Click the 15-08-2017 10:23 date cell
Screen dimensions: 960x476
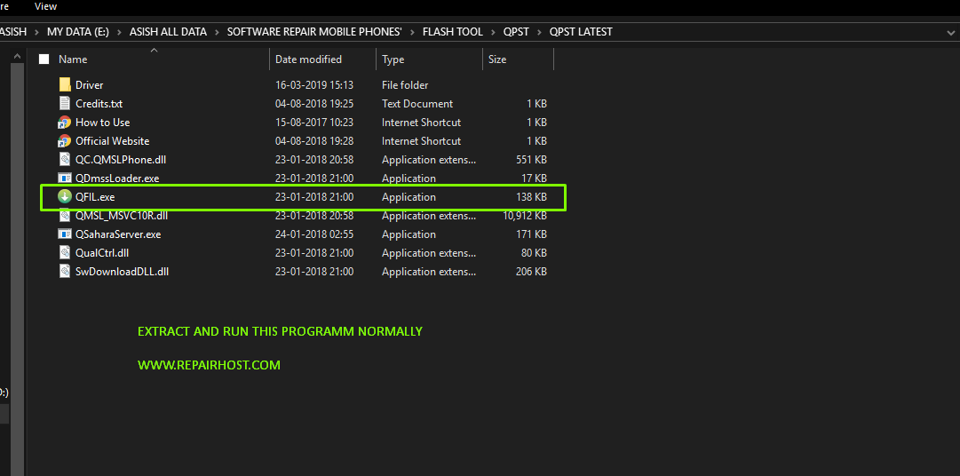click(314, 122)
